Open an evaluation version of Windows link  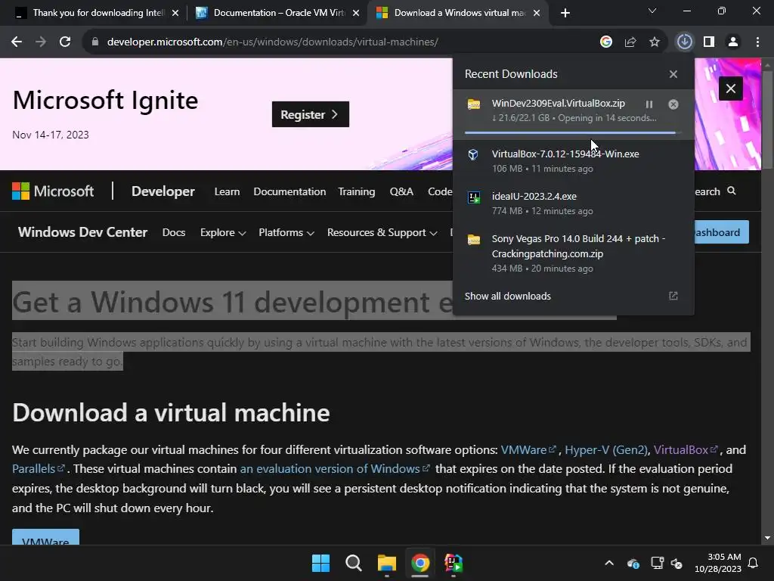pos(335,468)
